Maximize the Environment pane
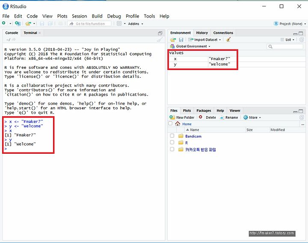The width and height of the screenshot is (308, 243). [301, 33]
